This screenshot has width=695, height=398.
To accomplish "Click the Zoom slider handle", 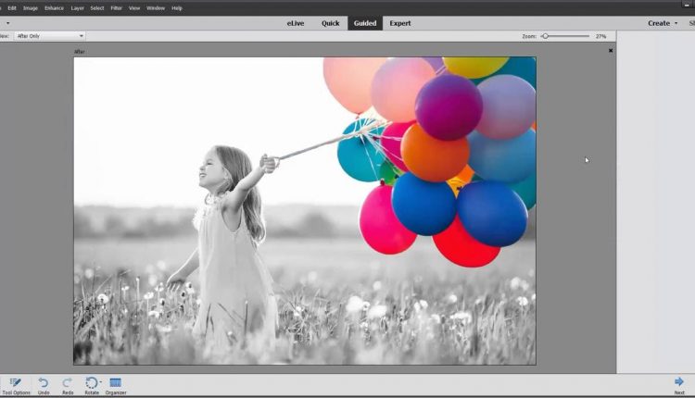I will tap(546, 36).
